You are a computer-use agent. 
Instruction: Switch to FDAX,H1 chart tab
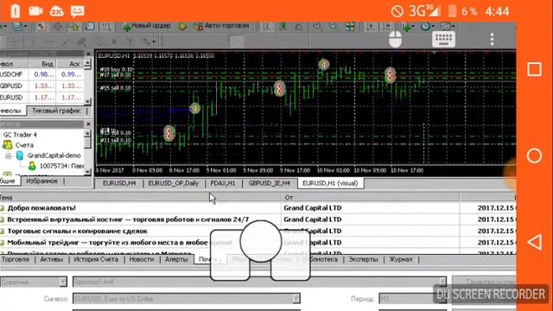pos(223,183)
